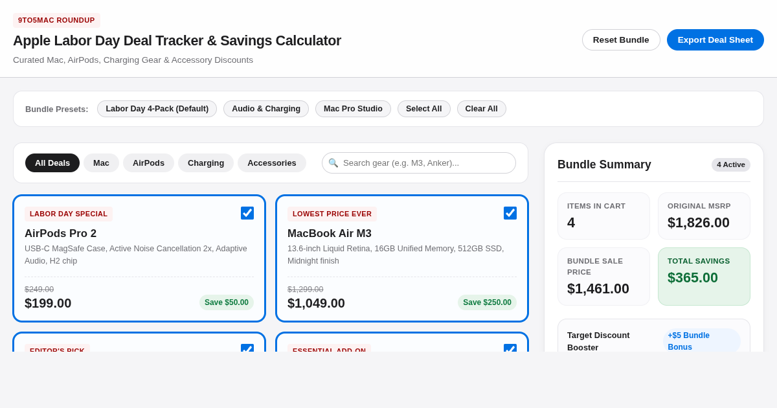The height and width of the screenshot is (408, 777).
Task: Click the Curated Mac, AirPods subtitle
Action: [x=133, y=60]
